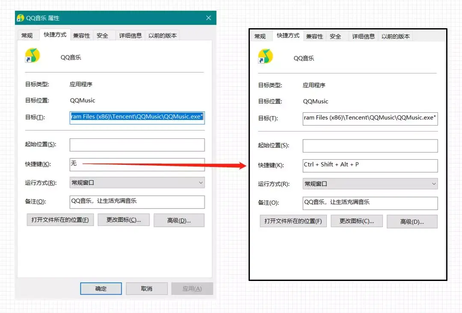The height and width of the screenshot is (313, 462).
Task: Expand 运行方式 dropdown in left dialog
Action: click(x=137, y=183)
